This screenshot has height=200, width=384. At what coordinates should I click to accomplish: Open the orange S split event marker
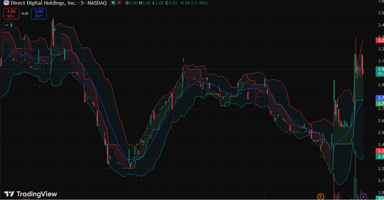(x=321, y=197)
